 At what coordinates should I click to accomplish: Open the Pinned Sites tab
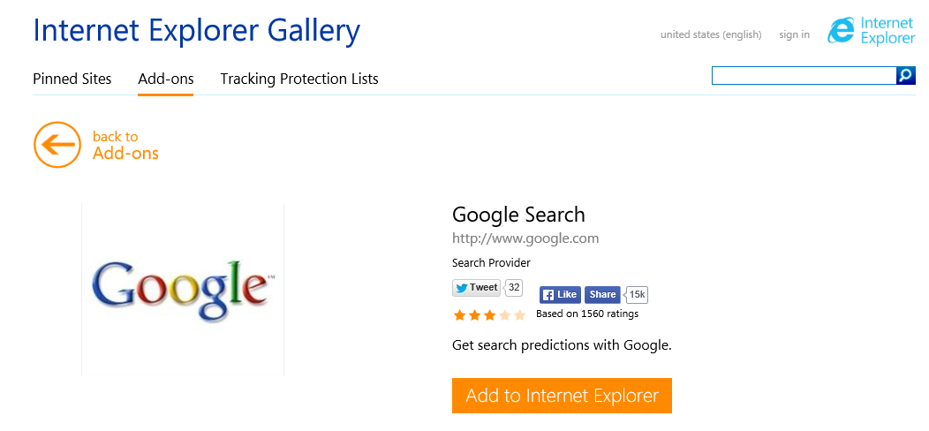(72, 79)
